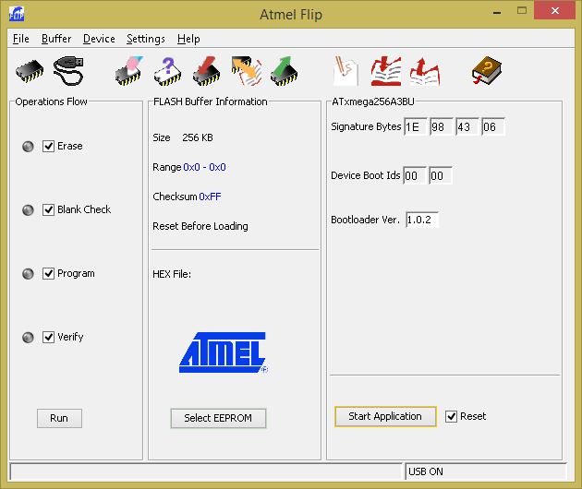Click the Select EEPROM button
582x489 pixels.
pos(218,418)
